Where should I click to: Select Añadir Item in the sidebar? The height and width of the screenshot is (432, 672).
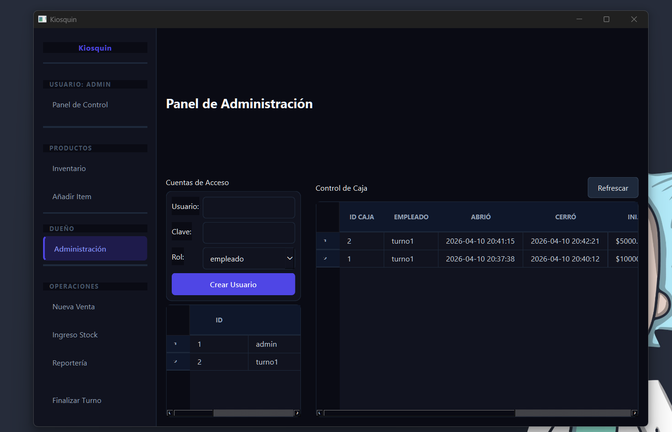(x=72, y=196)
